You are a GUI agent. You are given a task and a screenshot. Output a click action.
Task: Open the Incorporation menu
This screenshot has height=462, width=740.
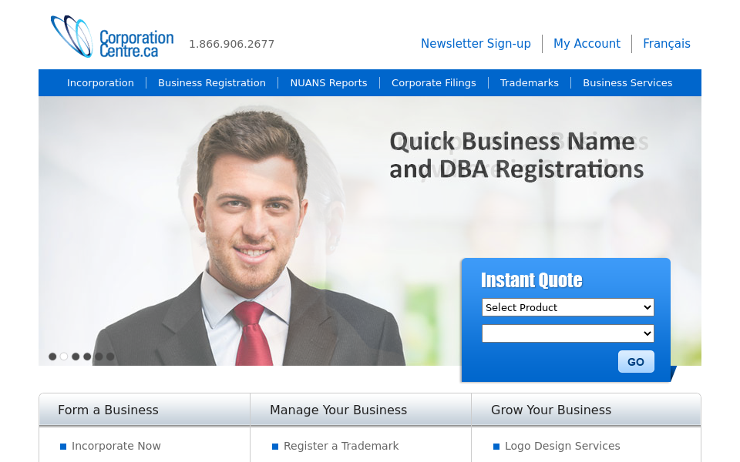click(x=100, y=83)
